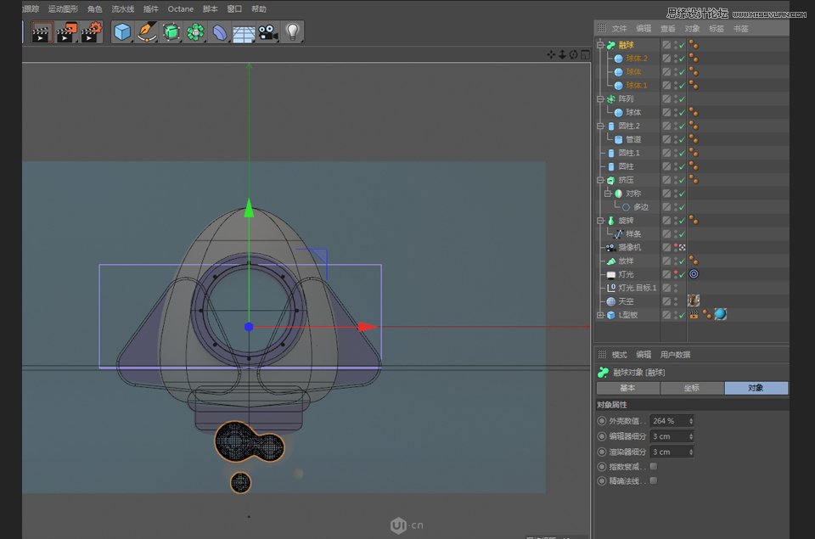Select the spline Pen tool
This screenshot has height=539, width=815.
pyautogui.click(x=148, y=32)
